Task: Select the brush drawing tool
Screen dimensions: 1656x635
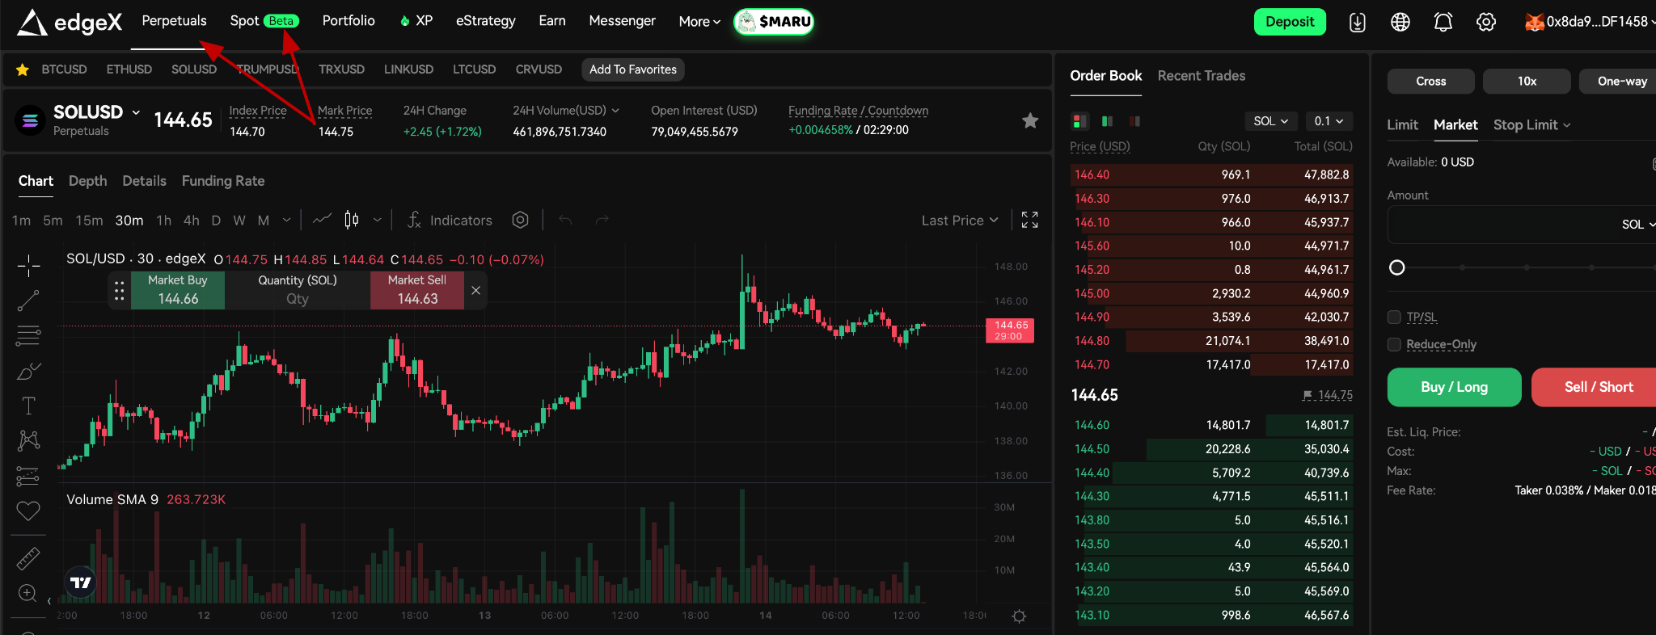Action: (x=28, y=371)
